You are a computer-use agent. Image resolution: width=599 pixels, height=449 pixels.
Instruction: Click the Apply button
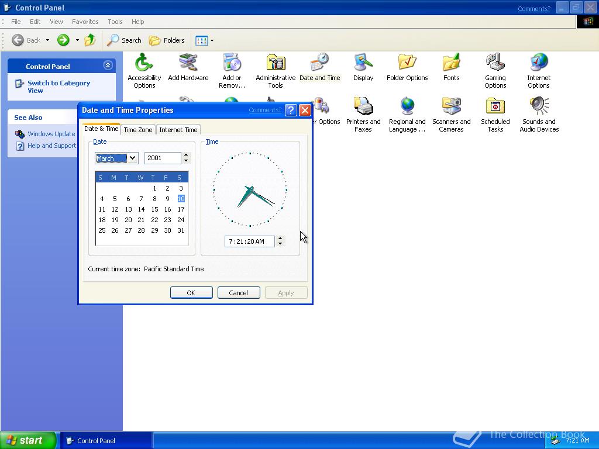pyautogui.click(x=285, y=293)
